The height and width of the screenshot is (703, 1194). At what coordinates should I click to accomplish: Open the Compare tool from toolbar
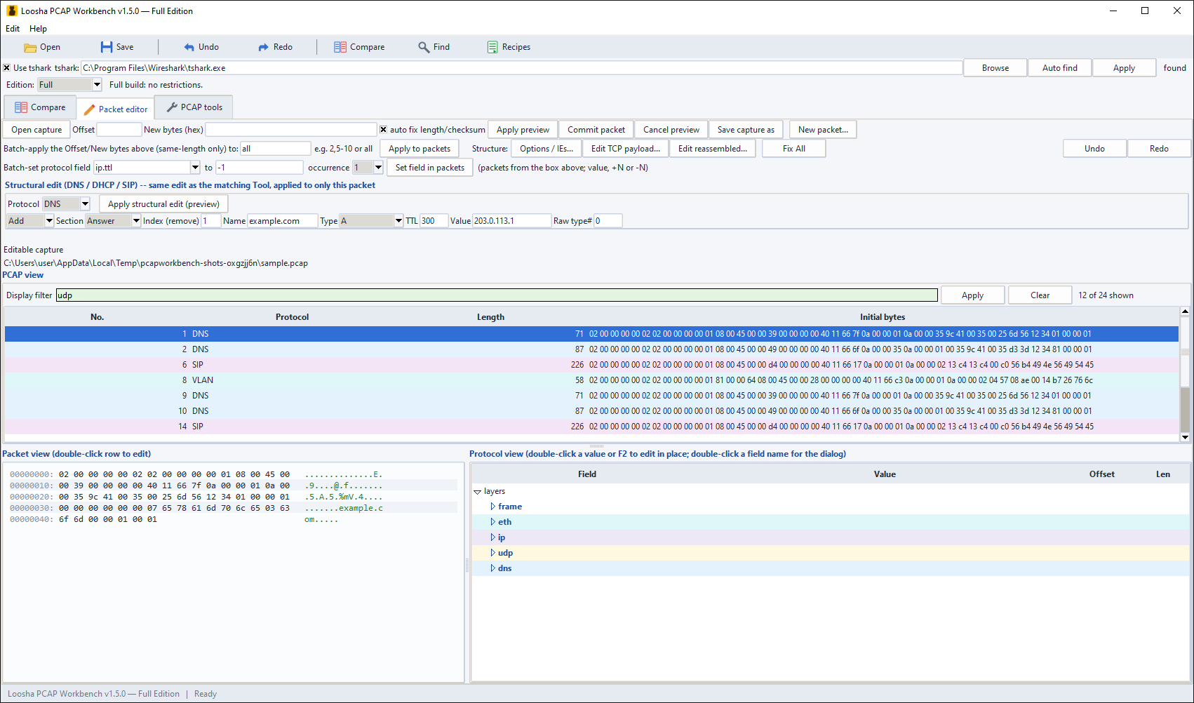(x=359, y=47)
